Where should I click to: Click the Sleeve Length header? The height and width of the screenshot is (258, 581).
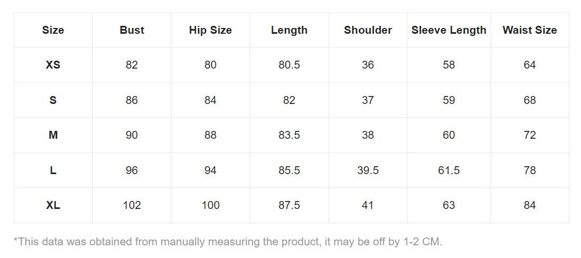coord(449,30)
